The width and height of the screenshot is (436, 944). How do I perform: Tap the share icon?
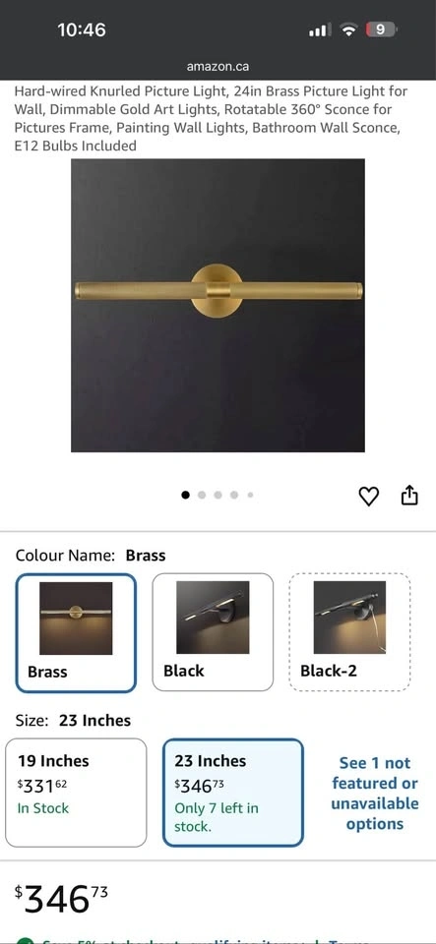(408, 496)
